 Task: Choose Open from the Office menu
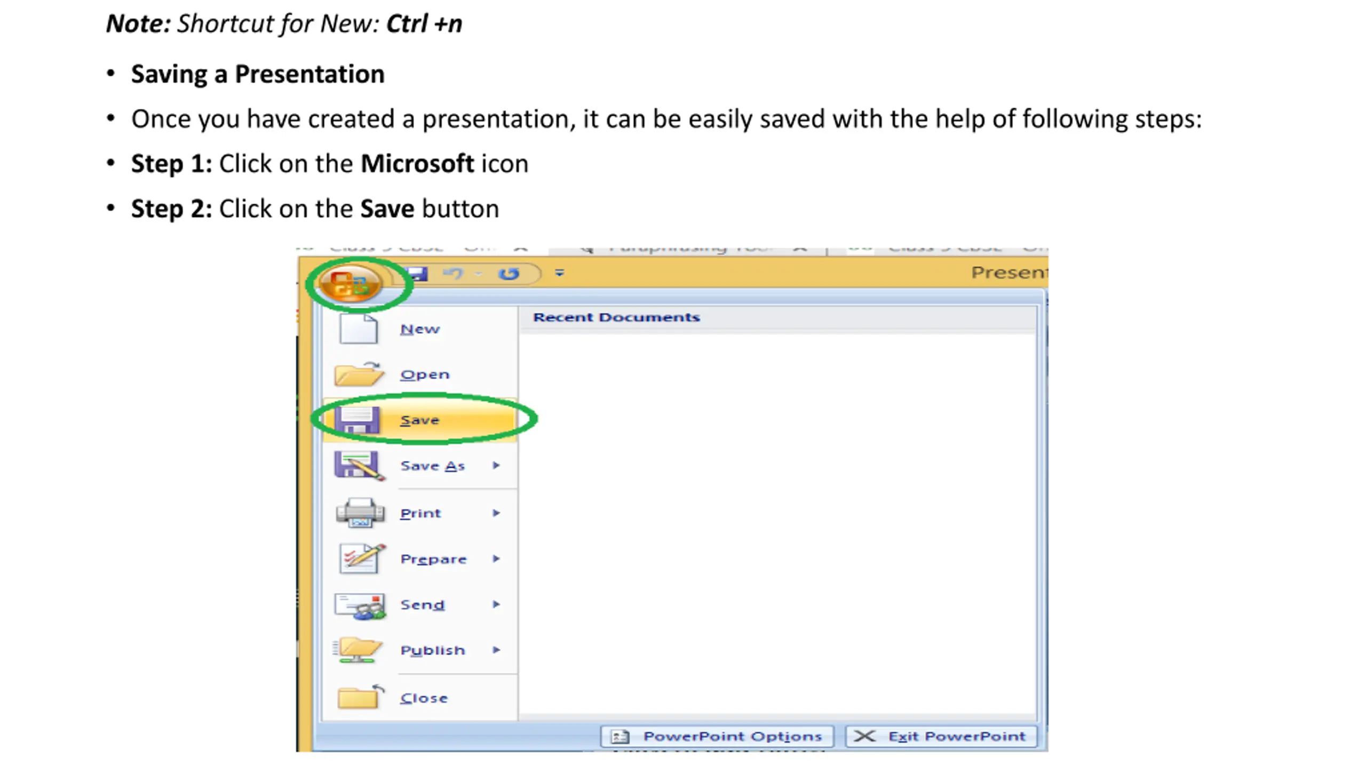pos(419,374)
